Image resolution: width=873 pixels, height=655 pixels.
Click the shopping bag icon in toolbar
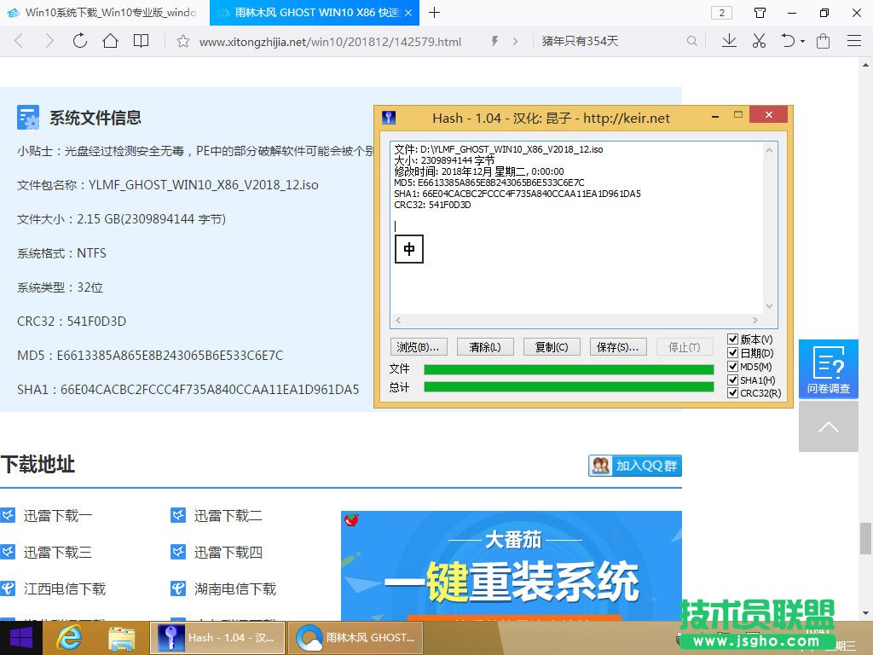click(x=822, y=40)
